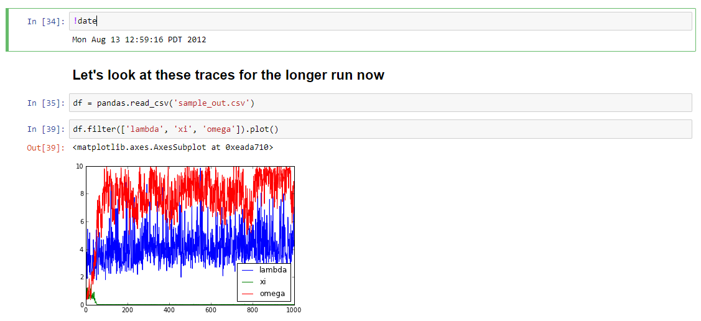Click the 'omega' label in plot legend
Screen dimensions: 701x321
pos(272,294)
